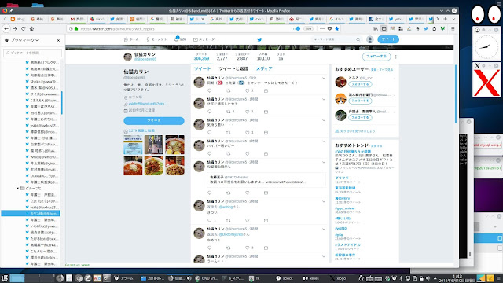Open the #父の日何贈ろうか問題 trend

click(x=353, y=152)
